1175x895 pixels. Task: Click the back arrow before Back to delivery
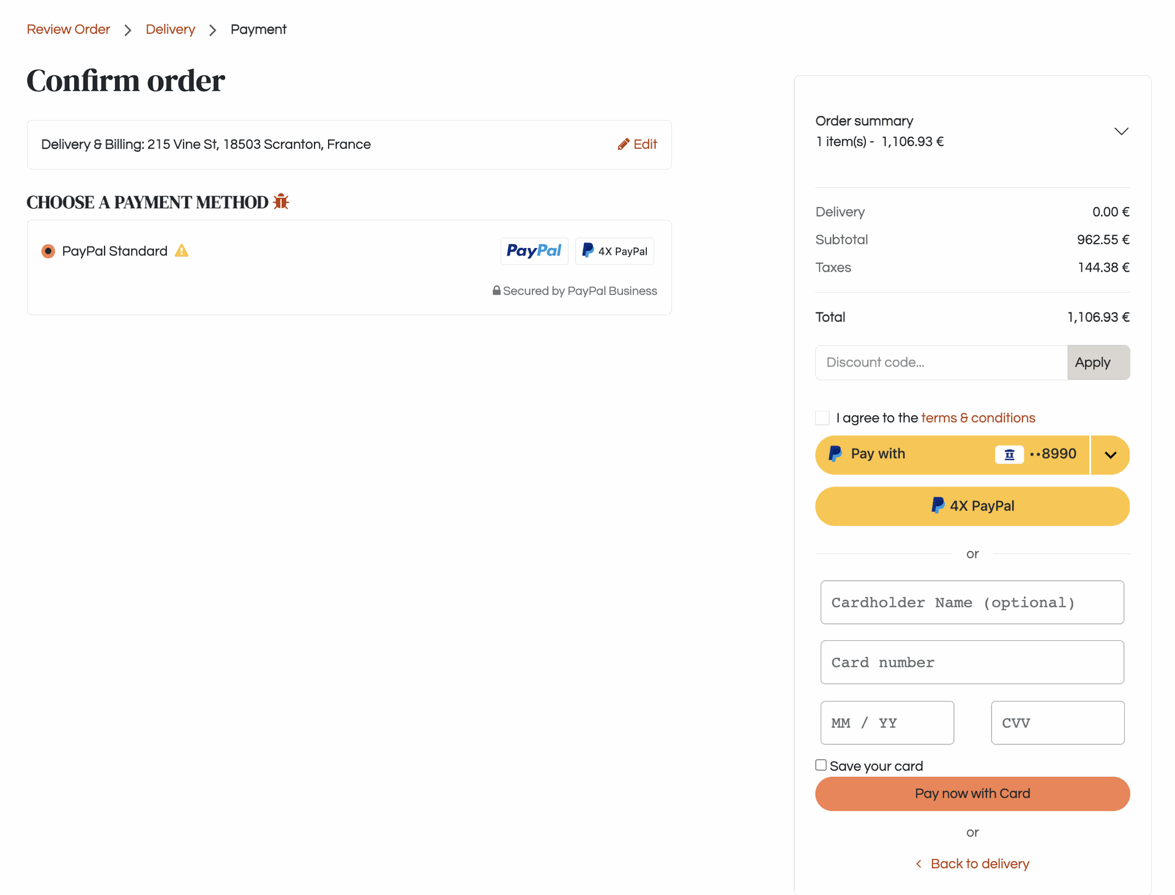point(919,864)
